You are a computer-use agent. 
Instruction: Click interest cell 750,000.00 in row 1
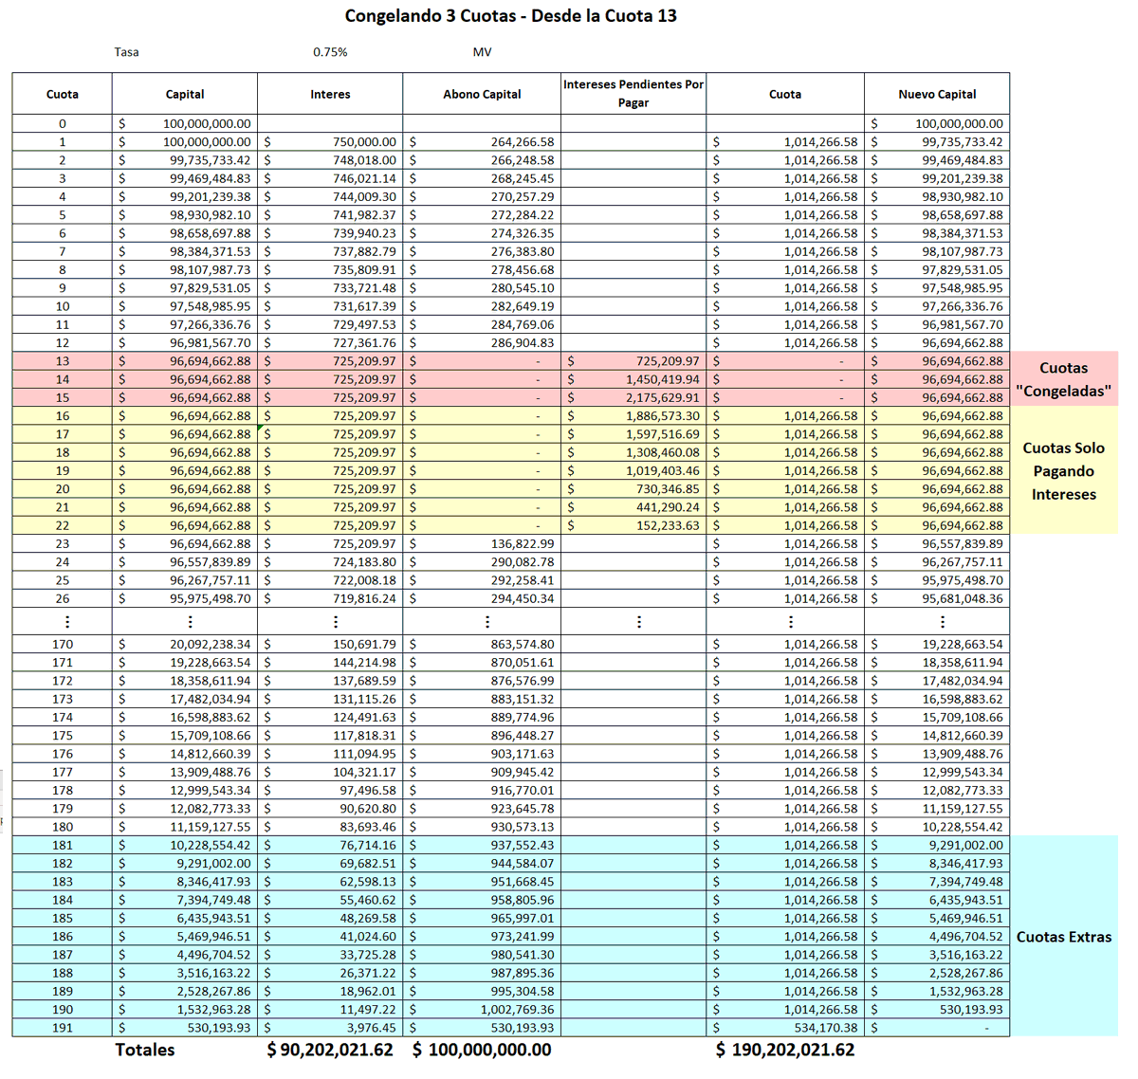point(330,142)
